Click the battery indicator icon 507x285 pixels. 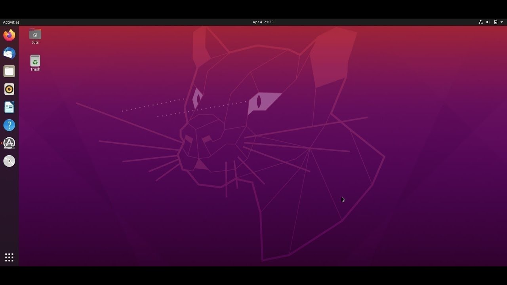tap(496, 22)
